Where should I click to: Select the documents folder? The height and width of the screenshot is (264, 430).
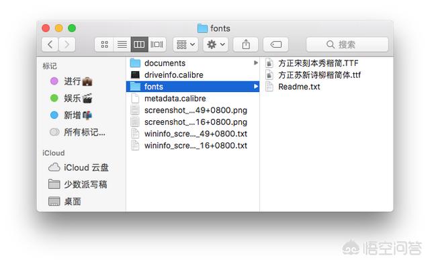tap(193, 63)
